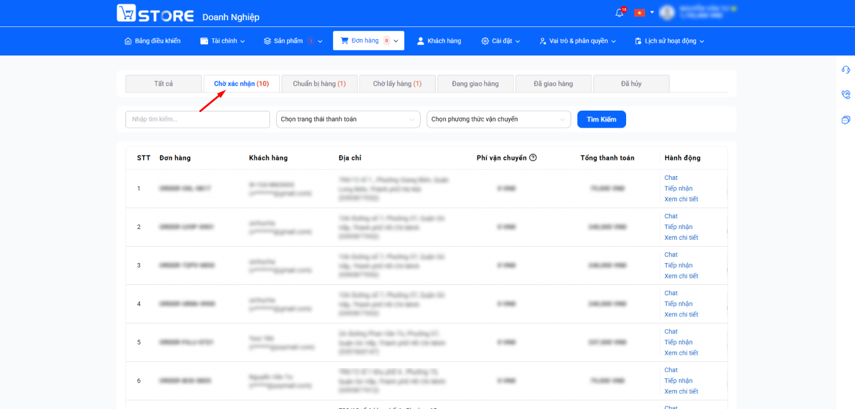Viewport: 855px width, 409px height.
Task: Accept order row 3 with Tiếp nhận
Action: 678,266
